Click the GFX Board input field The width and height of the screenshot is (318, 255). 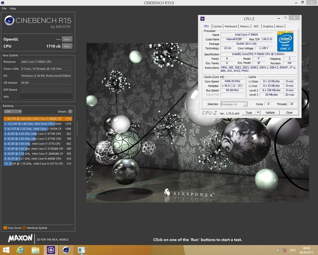[x=46, y=89]
